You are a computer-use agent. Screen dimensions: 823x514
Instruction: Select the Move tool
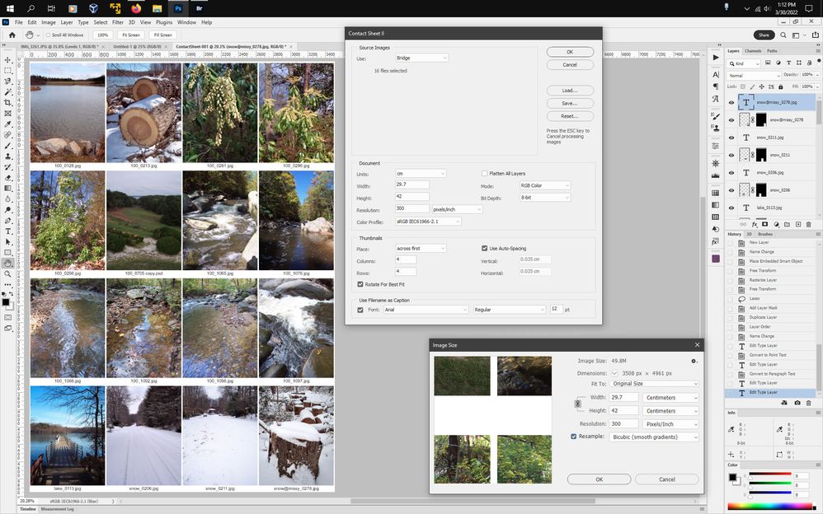(7, 61)
